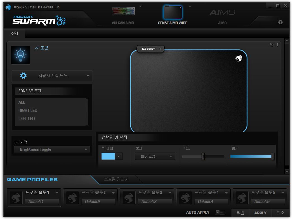This screenshot has height=223, width=295.
Task: Click the profile slot 5 ROCCAT icon
Action: coord(242,198)
